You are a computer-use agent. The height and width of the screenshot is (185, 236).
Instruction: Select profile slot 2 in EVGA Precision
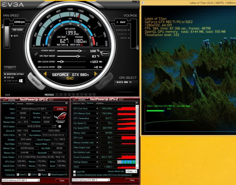click(x=61, y=95)
